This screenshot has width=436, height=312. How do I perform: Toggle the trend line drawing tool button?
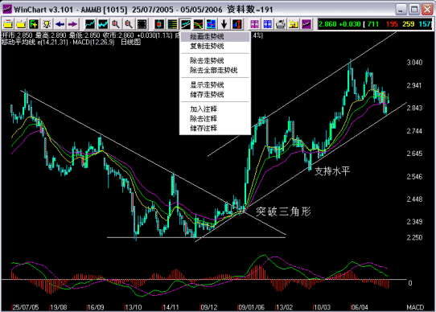pos(186,24)
